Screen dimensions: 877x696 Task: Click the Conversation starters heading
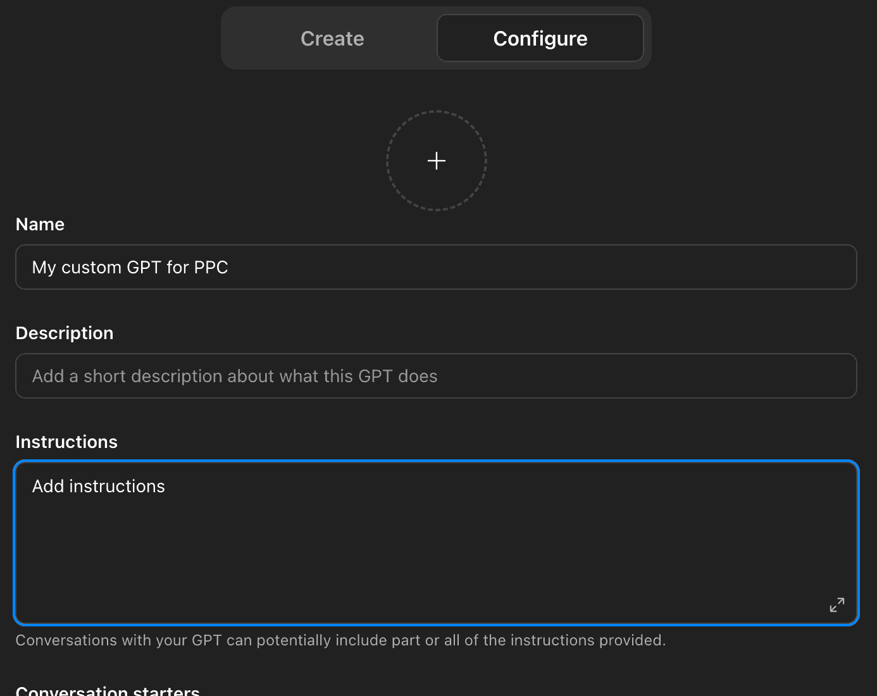coord(108,690)
